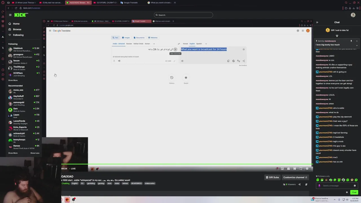Collapse the chat panel arrow
This screenshot has width=361, height=203.
317,22
